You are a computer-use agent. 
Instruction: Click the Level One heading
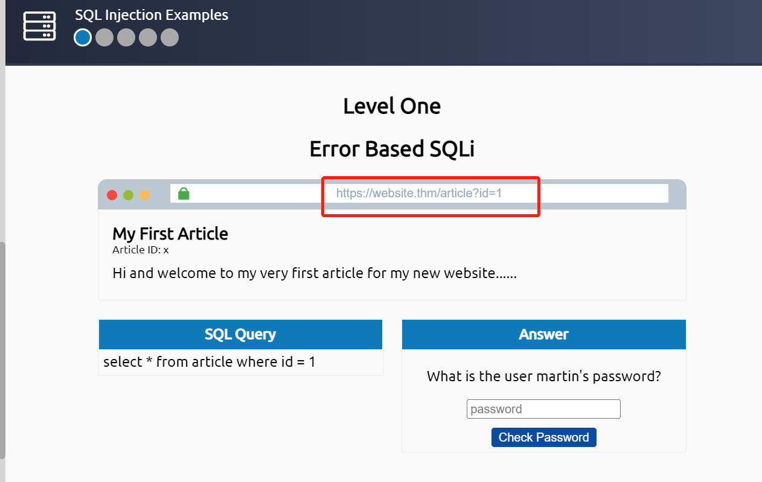tap(392, 106)
